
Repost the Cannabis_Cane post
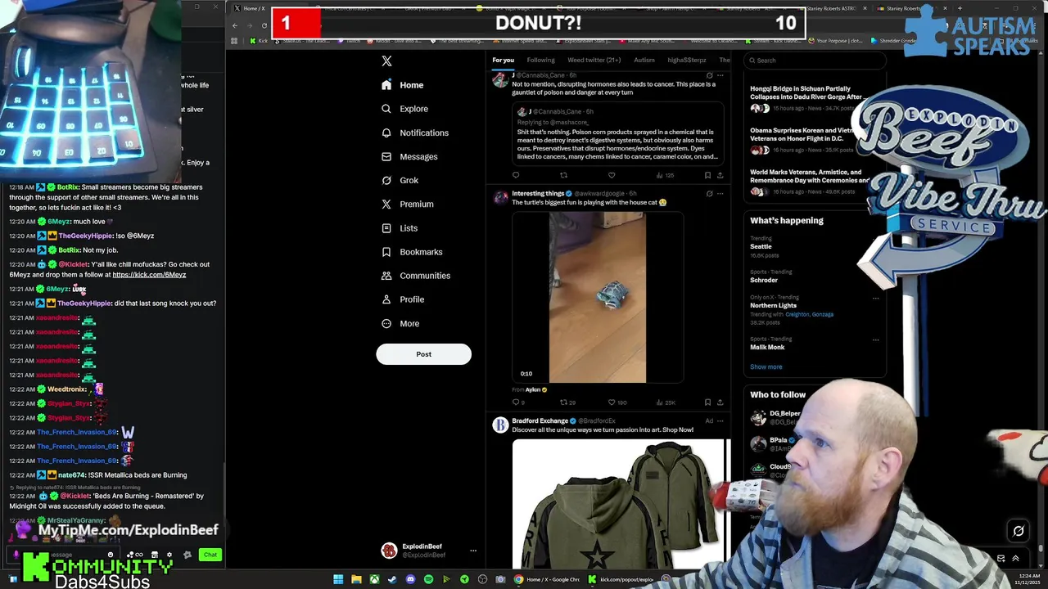click(563, 175)
